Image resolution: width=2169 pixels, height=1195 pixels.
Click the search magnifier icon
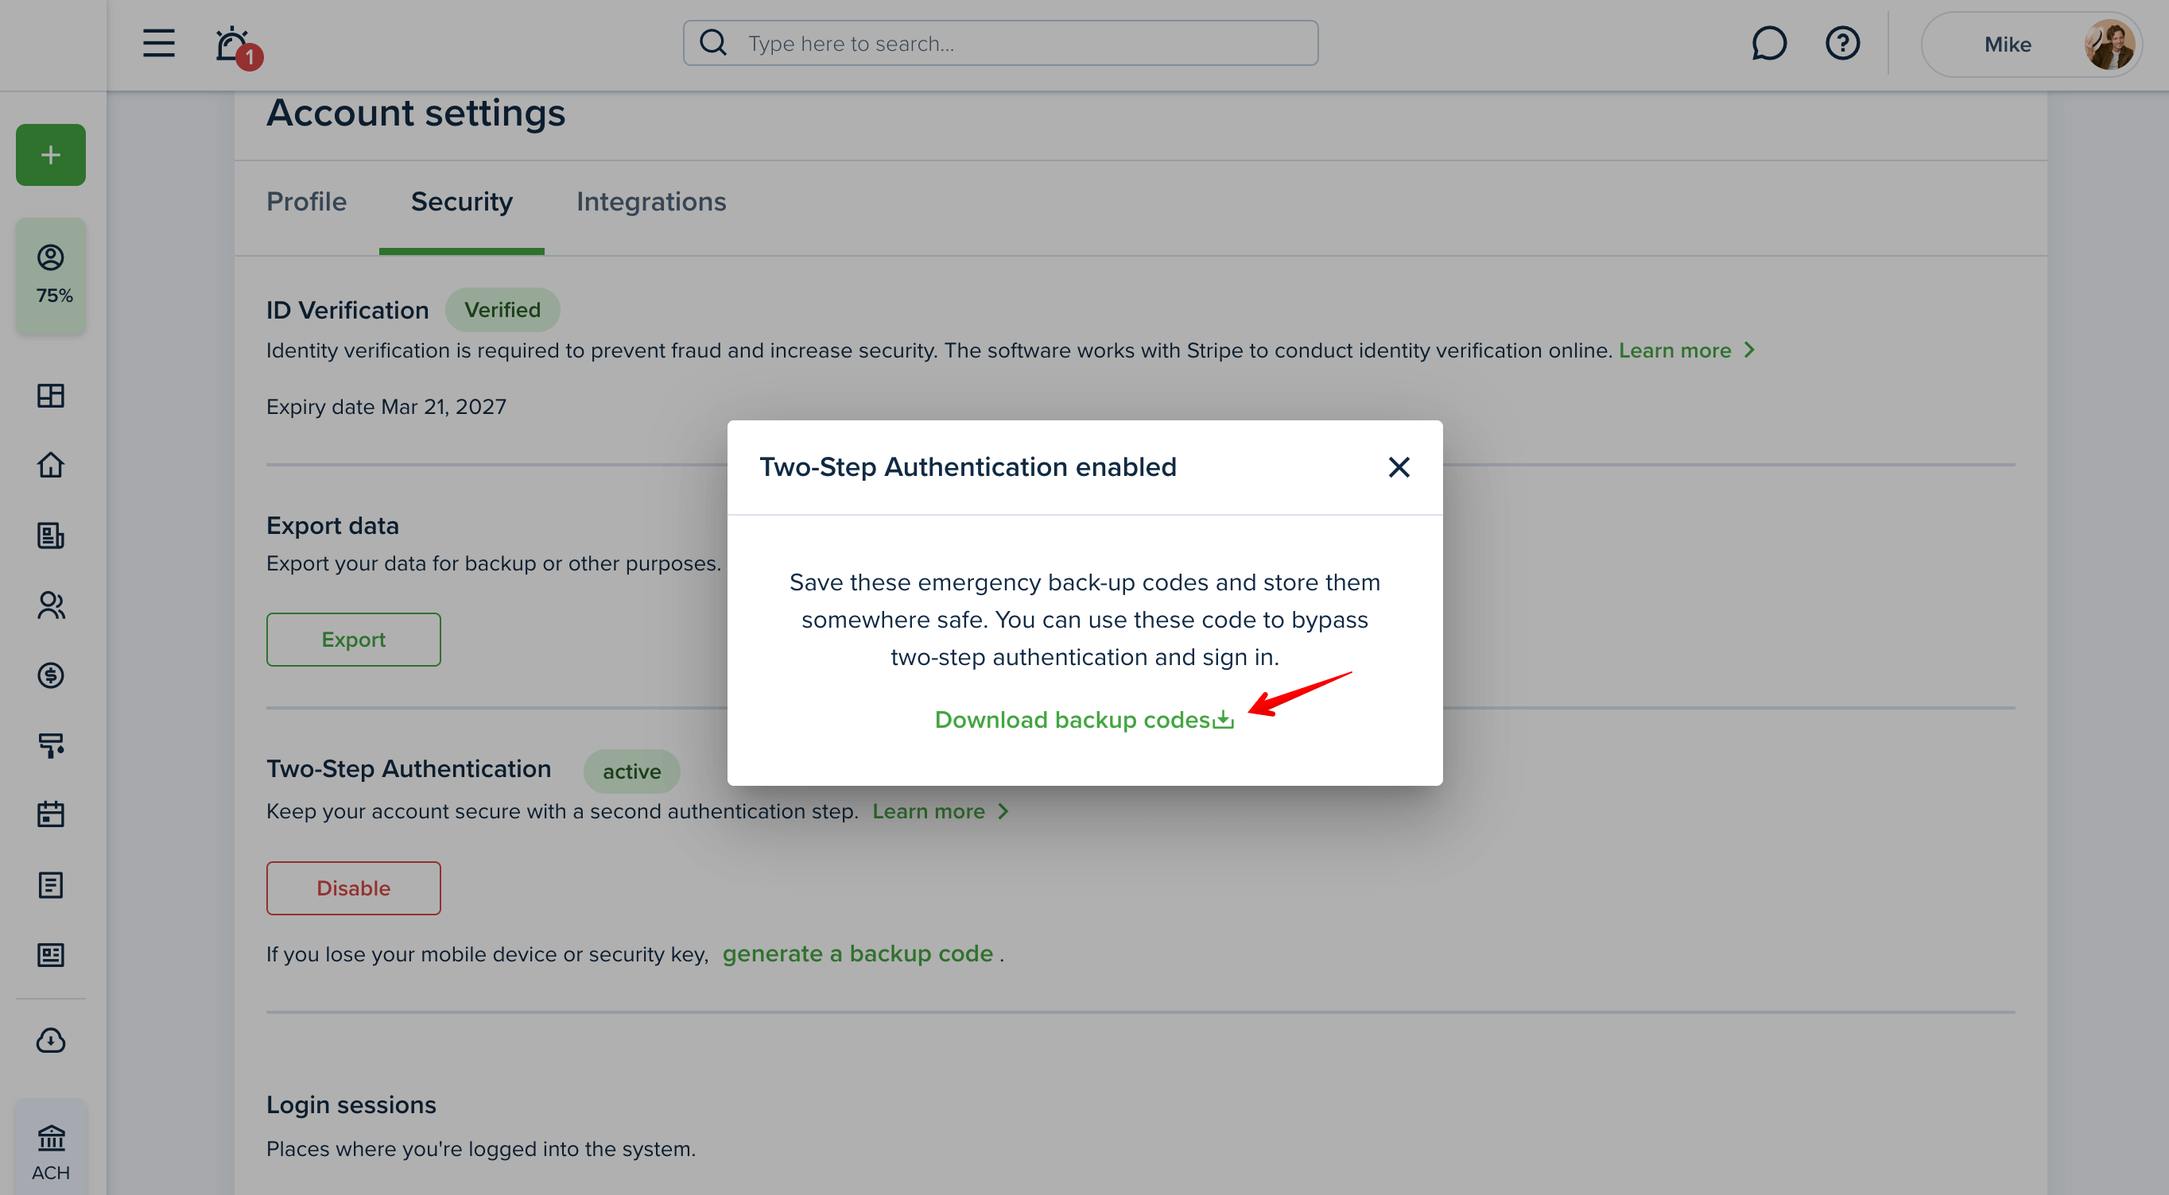point(713,42)
